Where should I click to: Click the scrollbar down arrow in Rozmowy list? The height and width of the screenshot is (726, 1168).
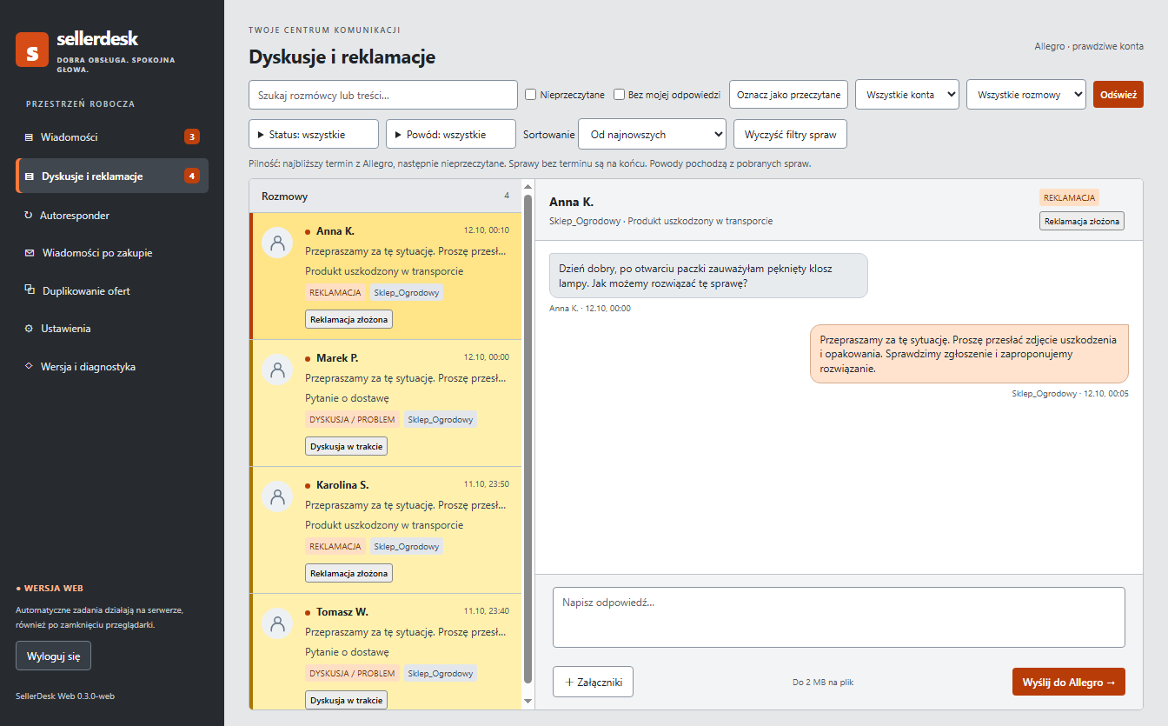pyautogui.click(x=528, y=702)
